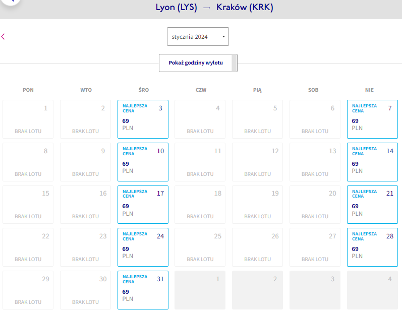Viewport: 402px width, 312px height.
Task: Choose Sunday January 14 best price
Action: [372, 162]
